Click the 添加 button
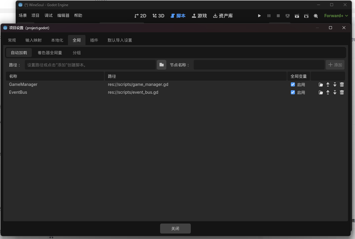 (335, 65)
